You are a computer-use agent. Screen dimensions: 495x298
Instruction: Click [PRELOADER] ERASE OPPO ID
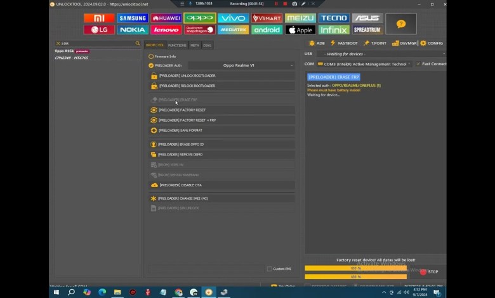pos(222,145)
